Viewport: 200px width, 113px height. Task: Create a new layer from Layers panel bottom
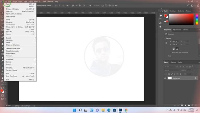click(192, 105)
